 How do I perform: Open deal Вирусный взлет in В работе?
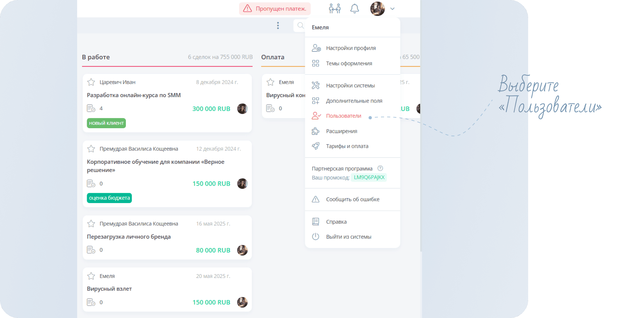tap(109, 289)
